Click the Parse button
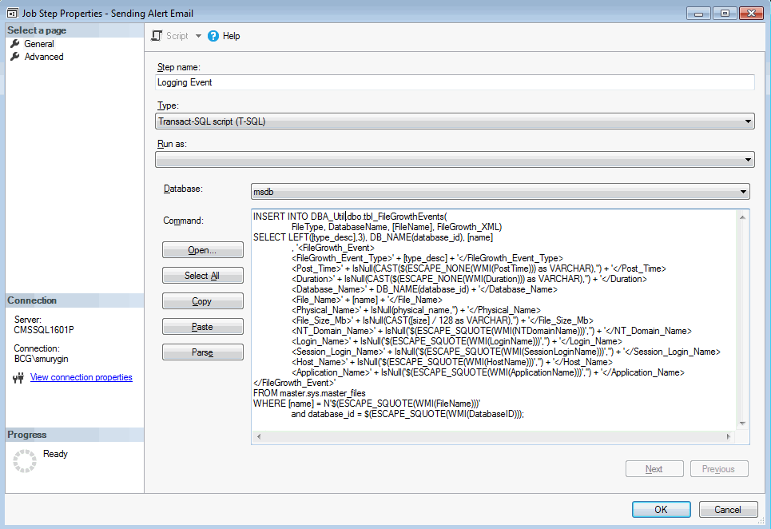 (x=201, y=352)
